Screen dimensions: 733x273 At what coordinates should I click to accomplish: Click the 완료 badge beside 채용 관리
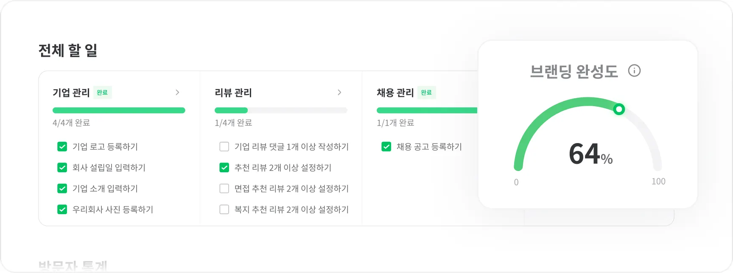(426, 93)
